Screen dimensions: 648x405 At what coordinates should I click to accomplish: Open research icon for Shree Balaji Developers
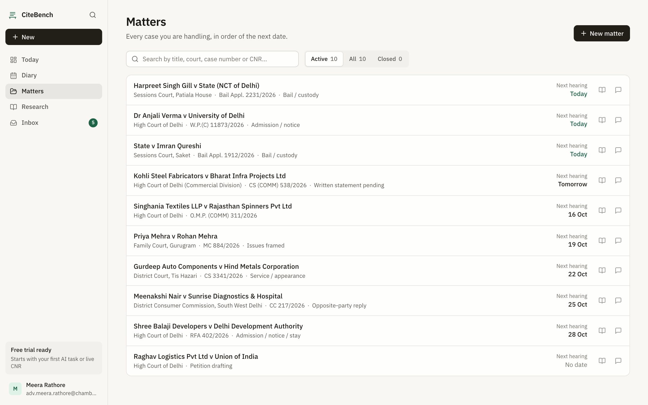602,331
